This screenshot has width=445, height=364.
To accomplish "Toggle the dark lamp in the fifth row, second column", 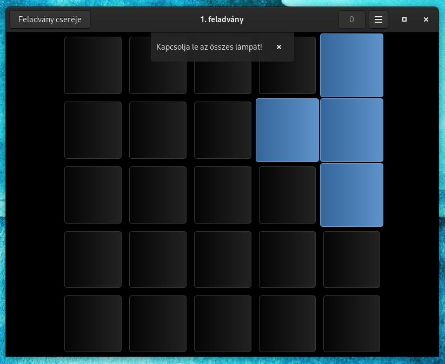I will pyautogui.click(x=158, y=323).
